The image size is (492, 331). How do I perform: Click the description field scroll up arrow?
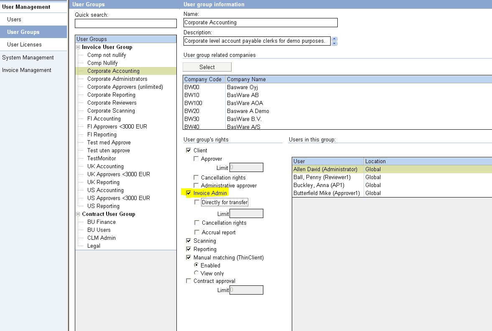(x=334, y=39)
